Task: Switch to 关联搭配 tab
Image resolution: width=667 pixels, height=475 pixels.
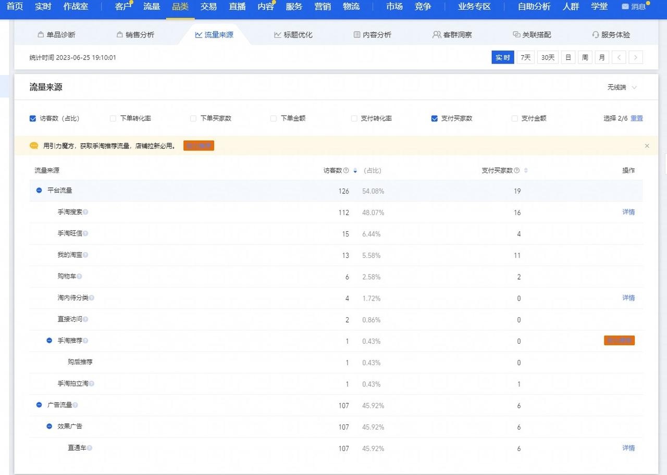Action: [x=532, y=35]
